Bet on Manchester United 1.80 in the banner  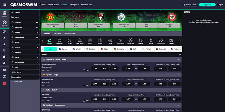click(x=53, y=25)
